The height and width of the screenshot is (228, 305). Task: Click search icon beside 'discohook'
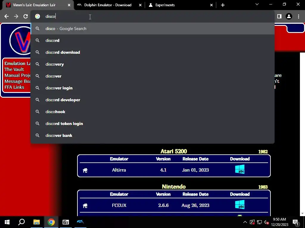click(38, 112)
